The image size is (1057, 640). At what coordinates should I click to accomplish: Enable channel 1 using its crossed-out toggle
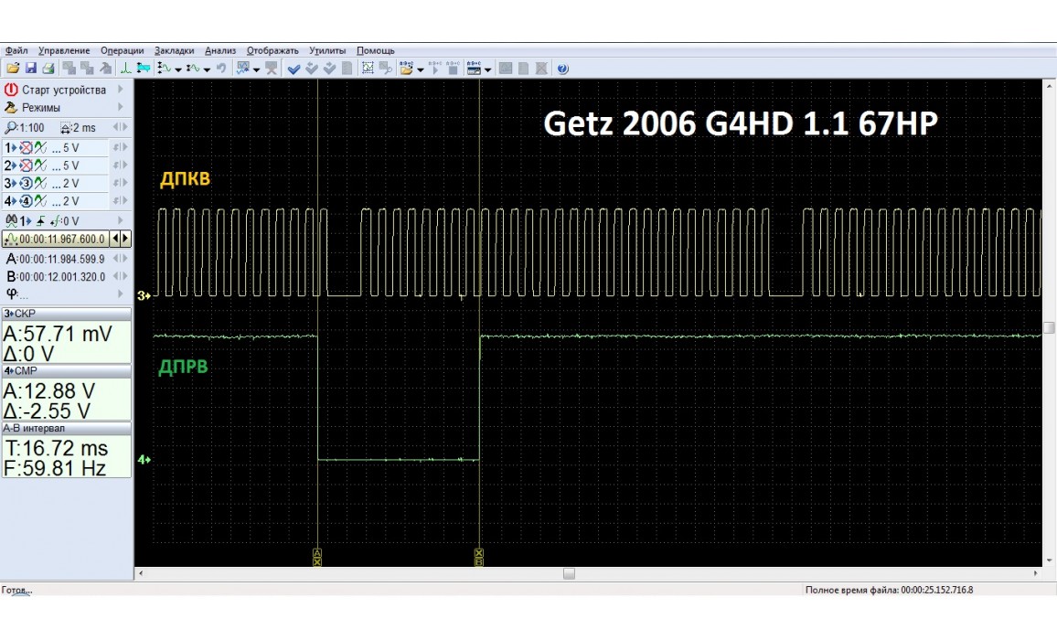coord(26,147)
